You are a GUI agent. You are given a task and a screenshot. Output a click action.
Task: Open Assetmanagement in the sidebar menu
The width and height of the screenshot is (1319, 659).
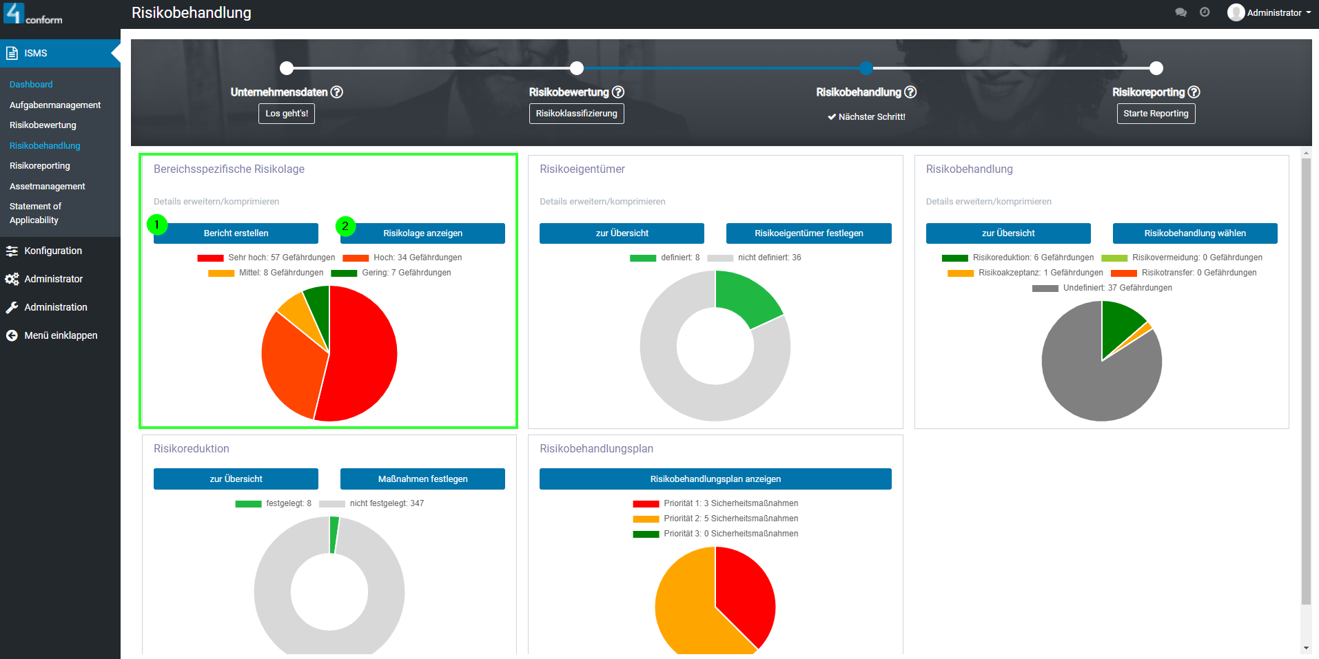click(x=48, y=187)
